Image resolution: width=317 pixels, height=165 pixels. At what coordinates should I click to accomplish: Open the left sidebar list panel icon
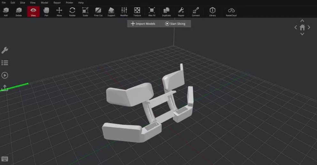tap(5, 63)
